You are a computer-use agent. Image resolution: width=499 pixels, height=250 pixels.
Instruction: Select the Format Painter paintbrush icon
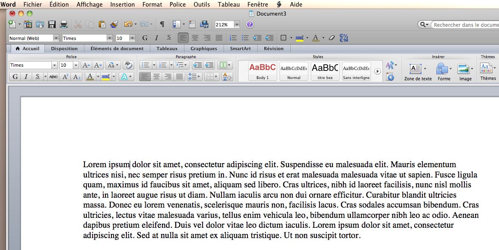[x=114, y=25]
